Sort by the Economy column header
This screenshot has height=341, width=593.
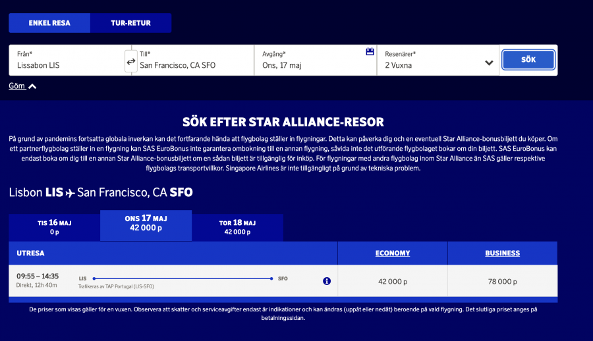(x=393, y=253)
